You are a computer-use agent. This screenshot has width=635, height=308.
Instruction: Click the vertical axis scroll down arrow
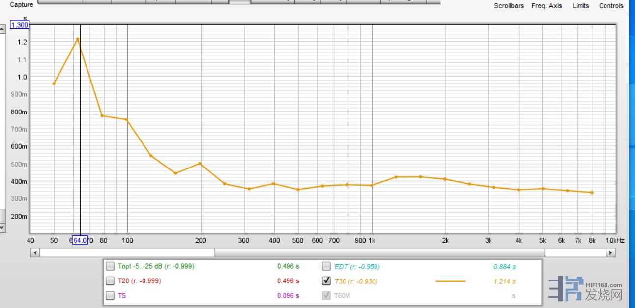(2, 228)
